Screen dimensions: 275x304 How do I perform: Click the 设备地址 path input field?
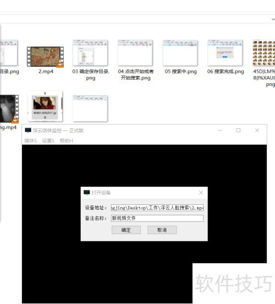pyautogui.click(x=157, y=208)
